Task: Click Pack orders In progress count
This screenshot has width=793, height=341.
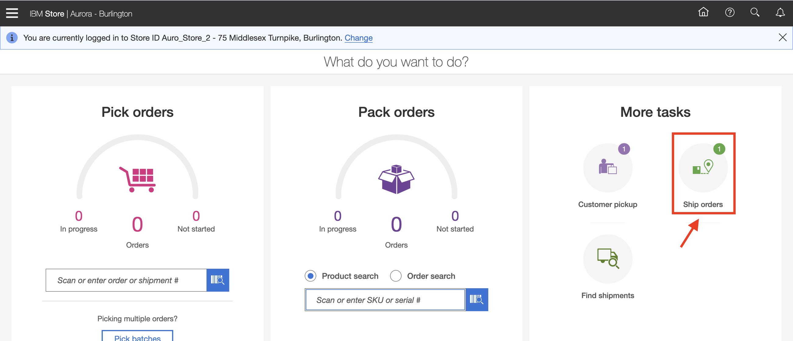Action: [338, 216]
